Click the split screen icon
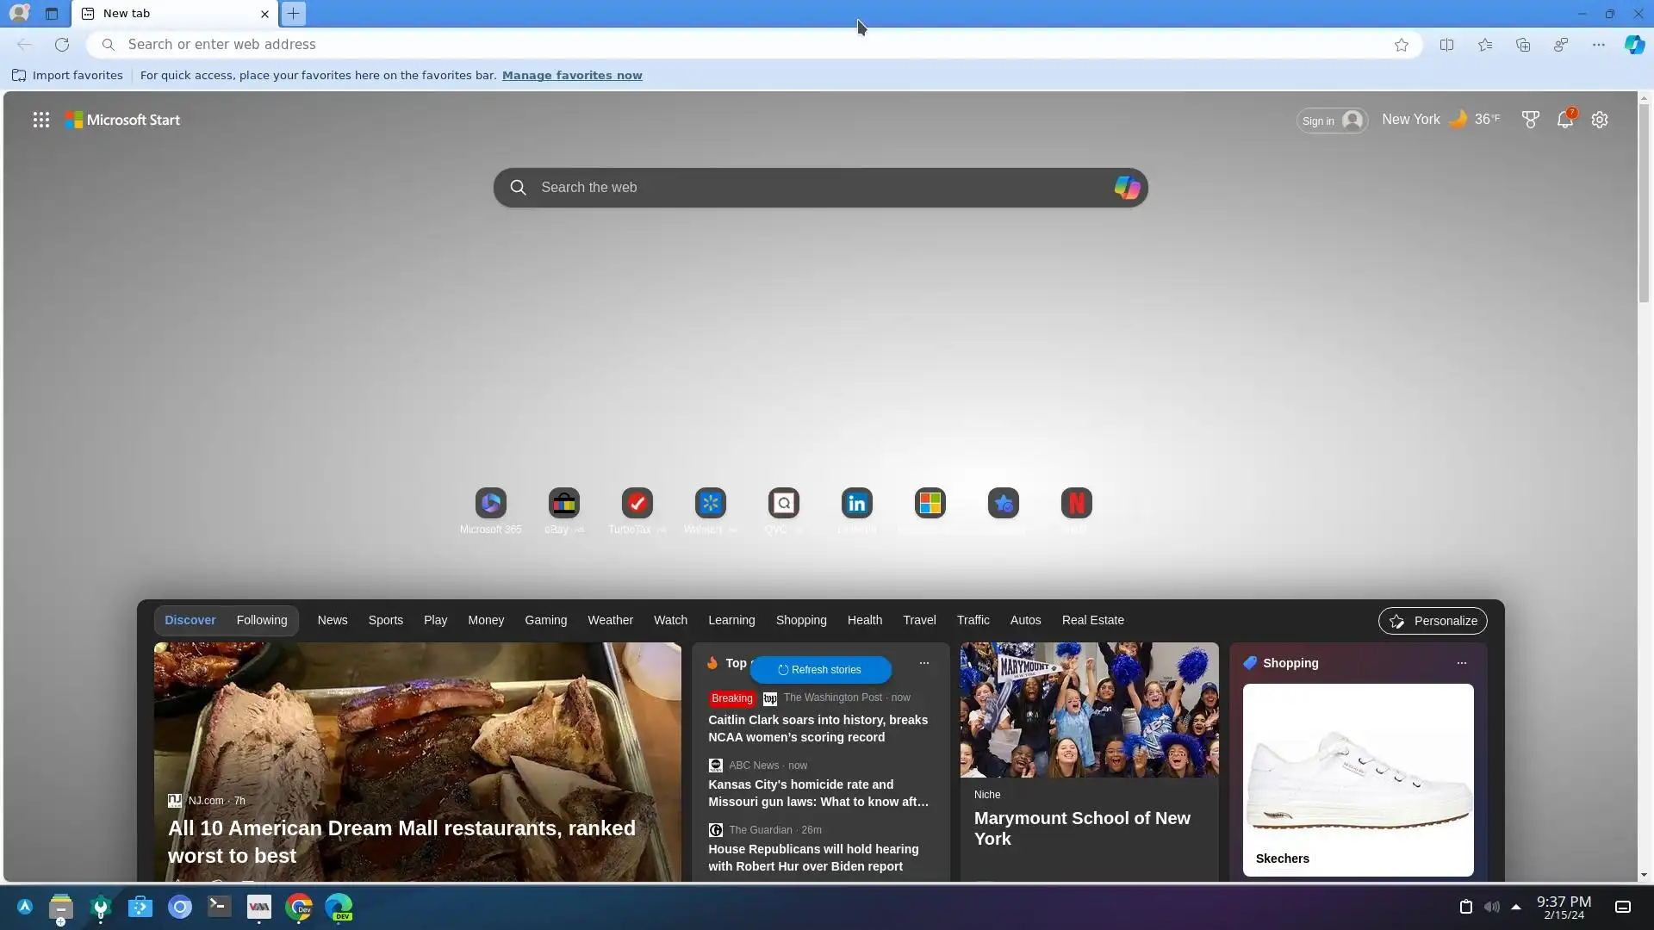Image resolution: width=1654 pixels, height=930 pixels. click(1446, 45)
